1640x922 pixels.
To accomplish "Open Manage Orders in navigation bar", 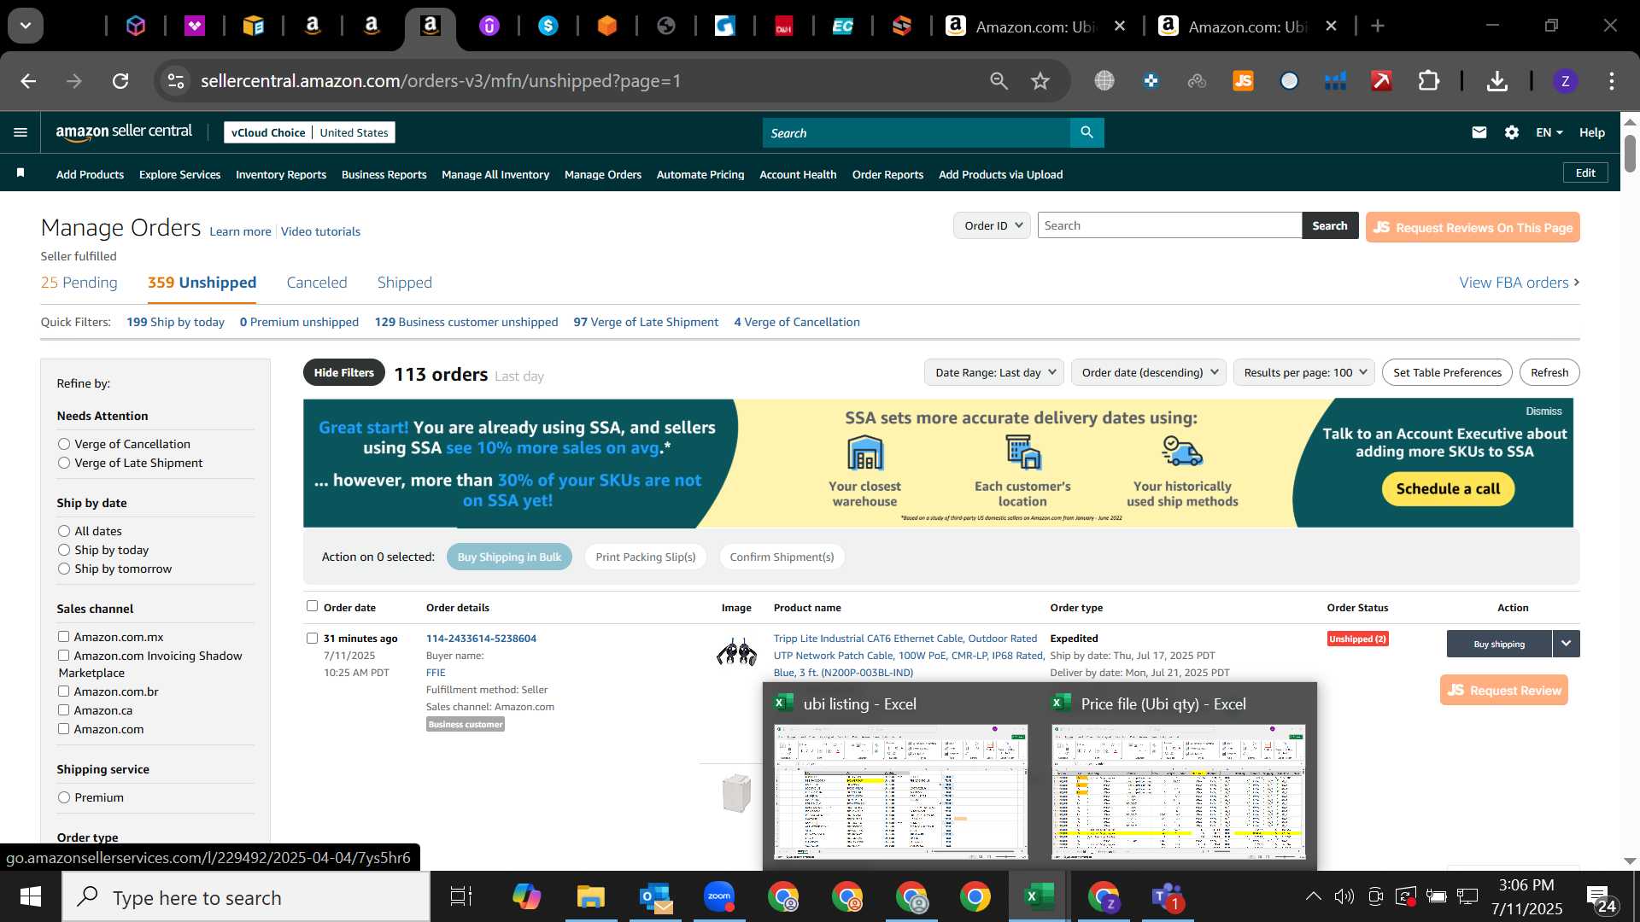I will [x=602, y=174].
